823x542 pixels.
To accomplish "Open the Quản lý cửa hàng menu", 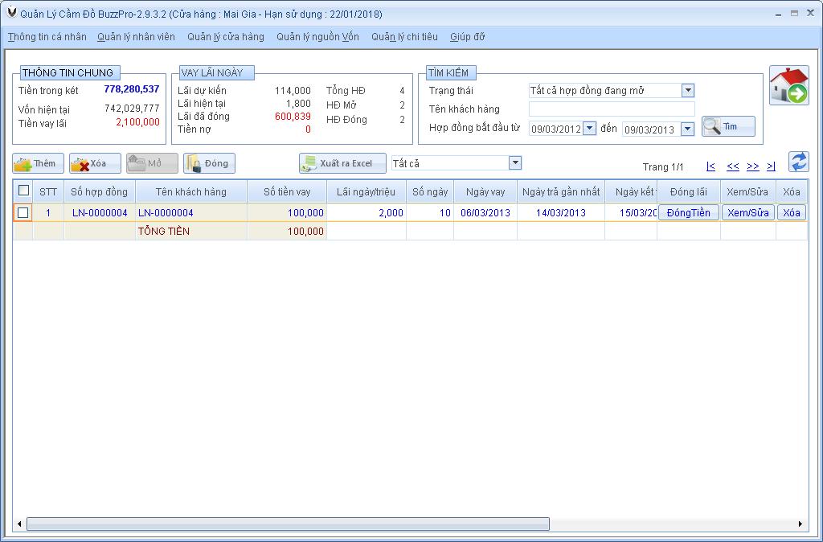I will pos(226,37).
